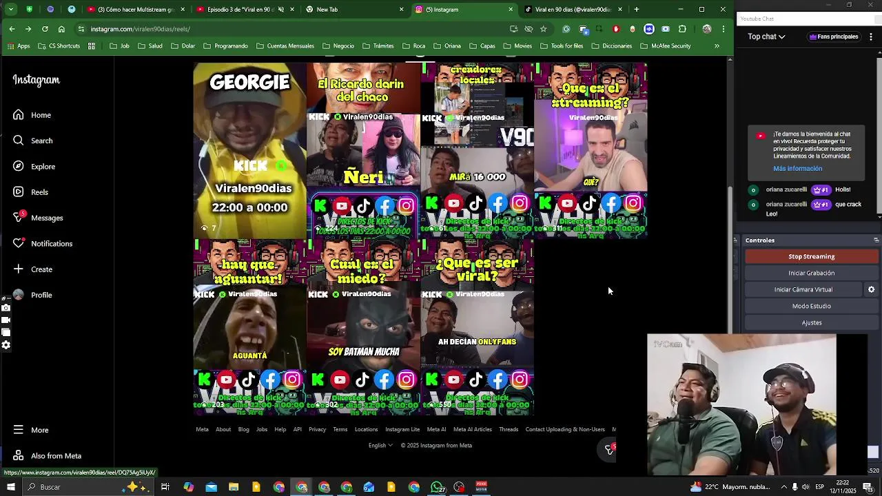Open the Movies bookmarks folder

click(517, 46)
